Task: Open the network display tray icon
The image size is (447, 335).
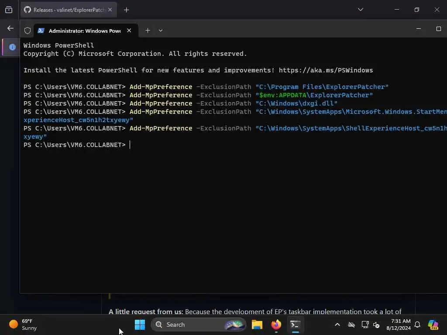Action: (x=365, y=325)
